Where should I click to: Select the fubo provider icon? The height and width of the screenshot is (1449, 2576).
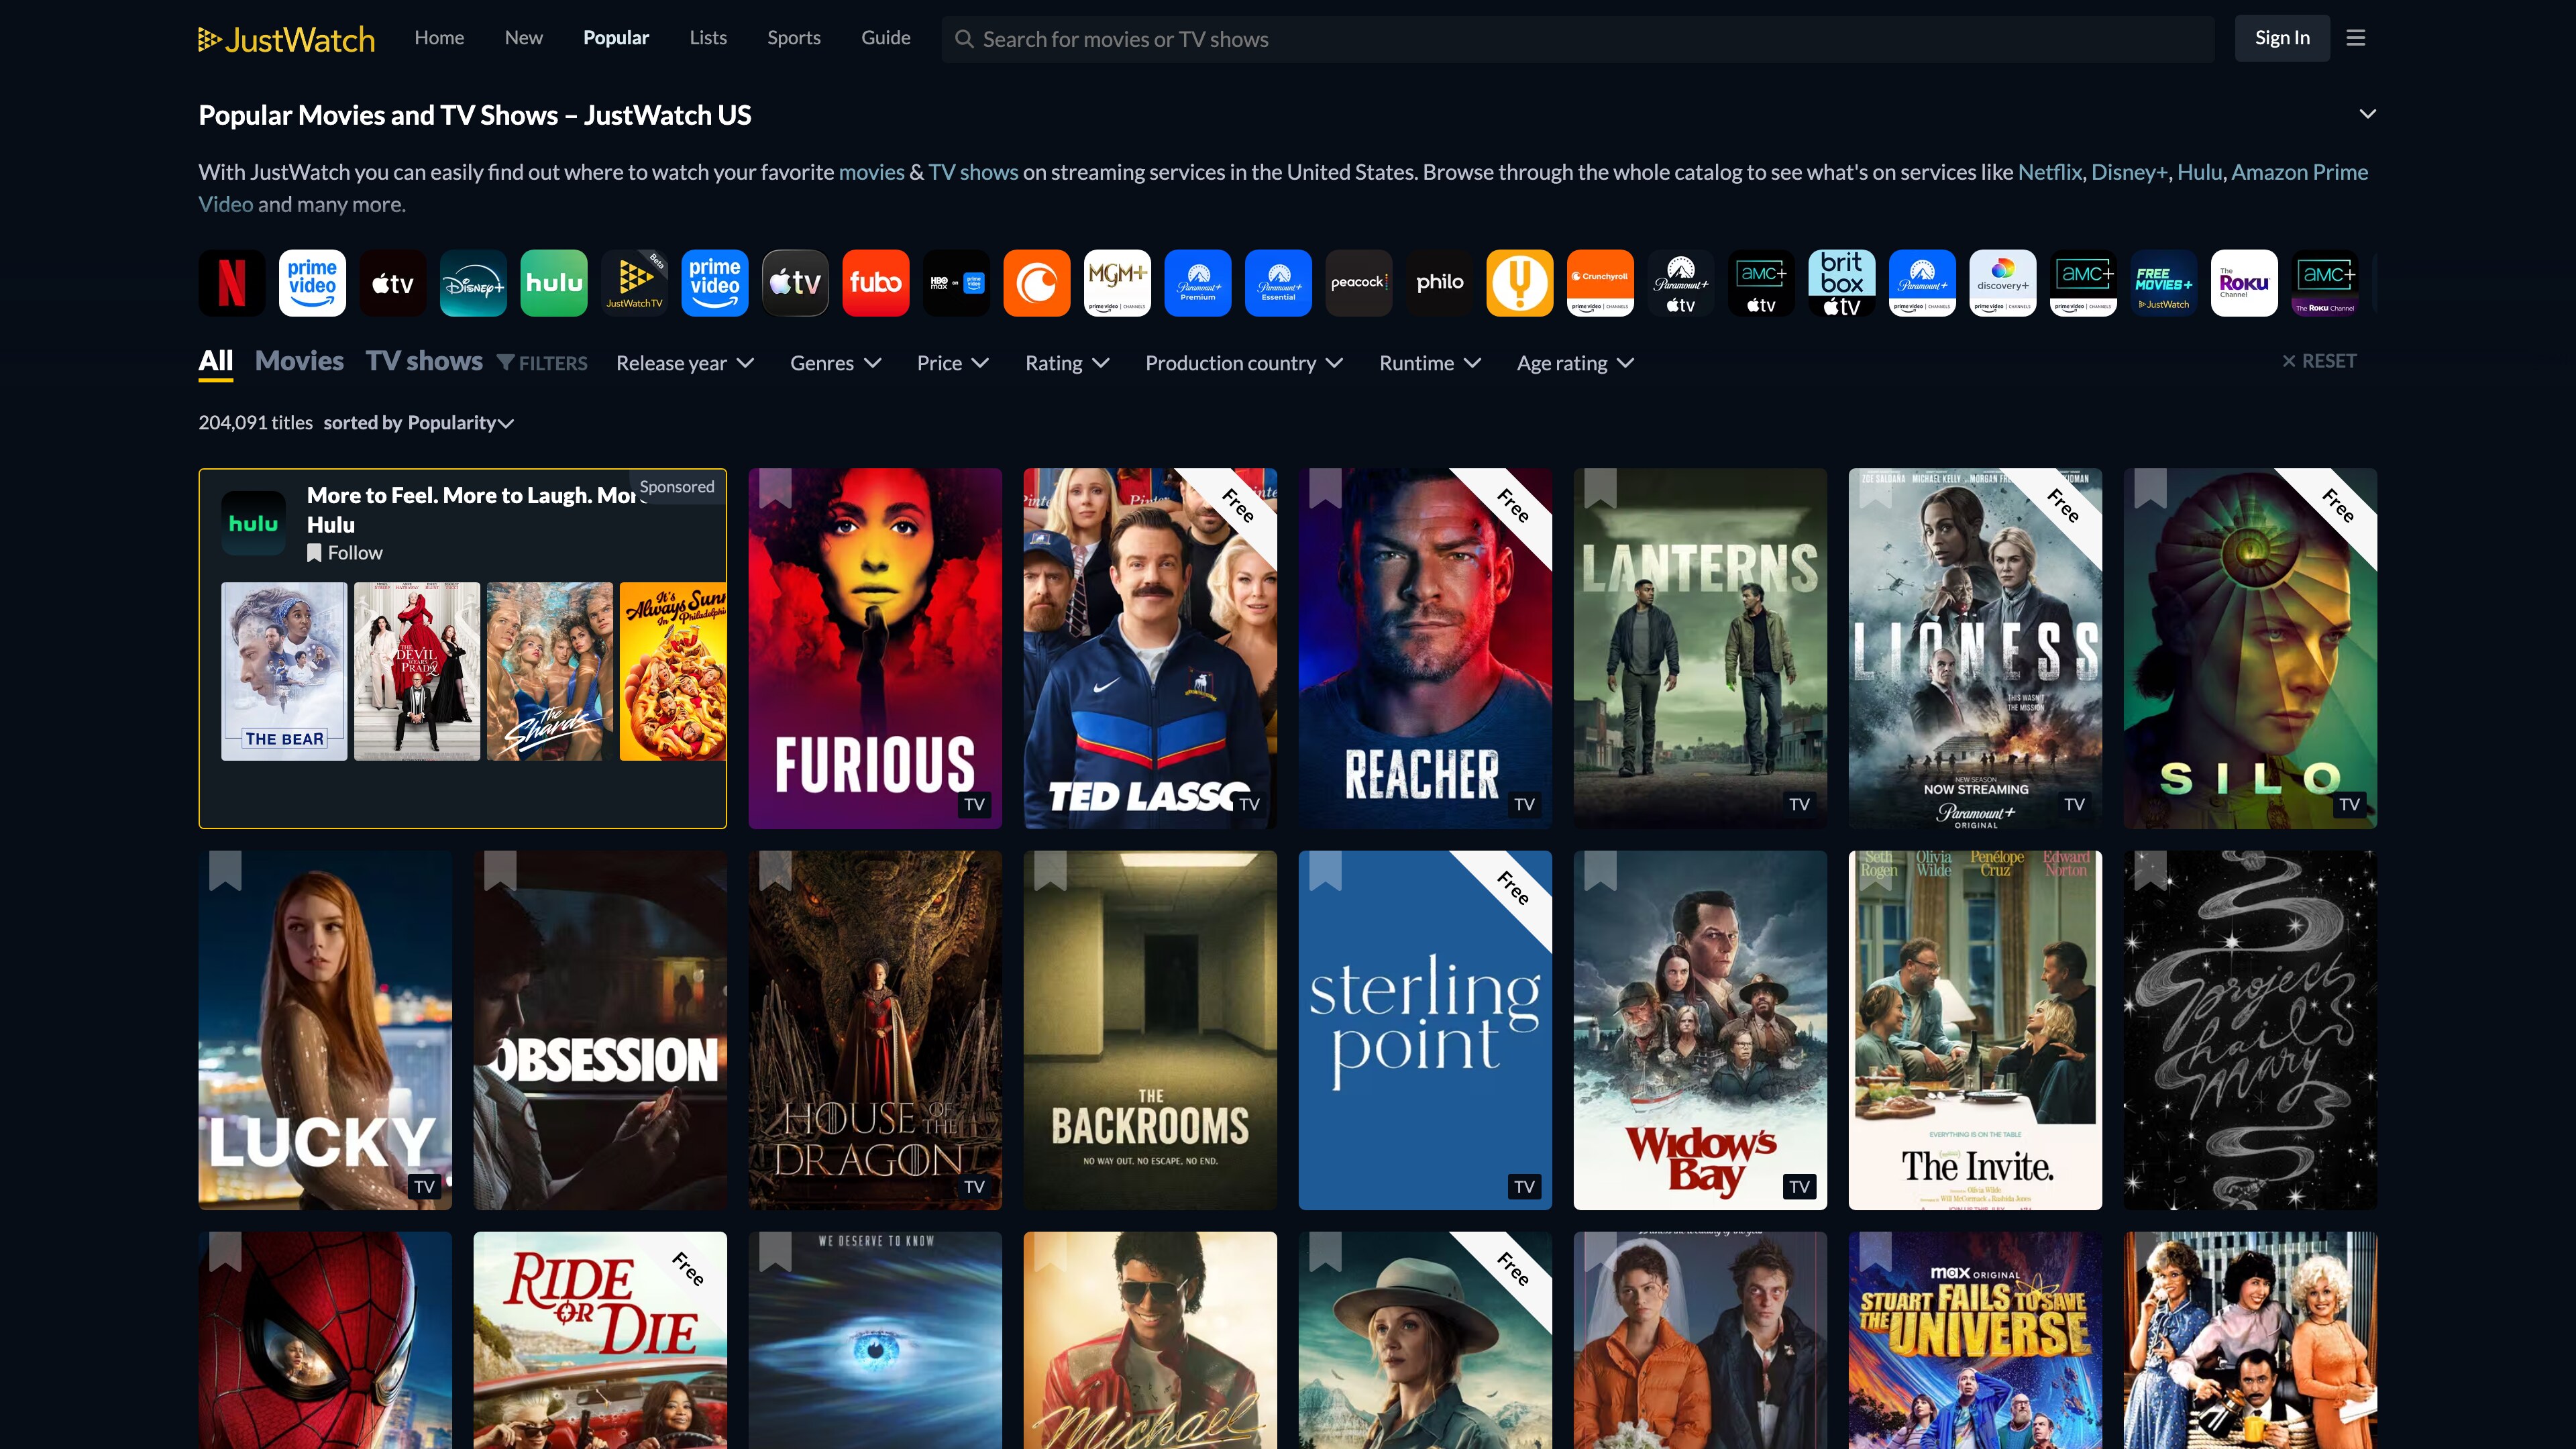click(876, 283)
